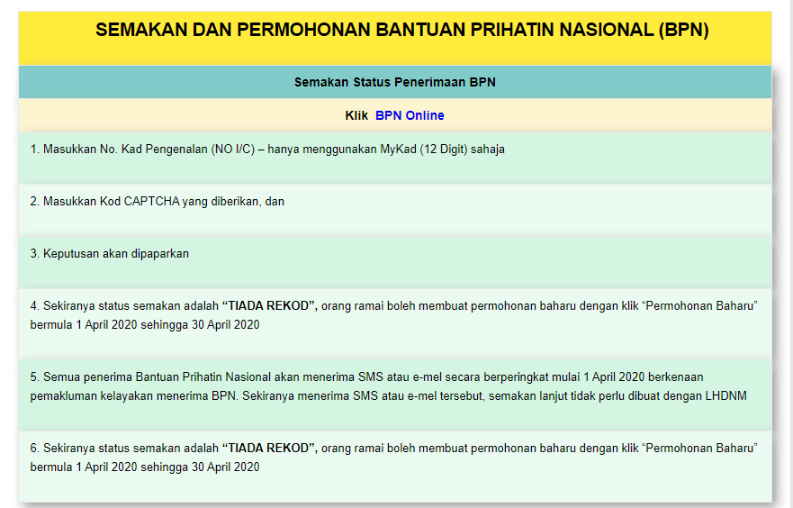Click step 2 about Kod CAPTCHA
This screenshot has height=508, width=793.
[x=157, y=202]
